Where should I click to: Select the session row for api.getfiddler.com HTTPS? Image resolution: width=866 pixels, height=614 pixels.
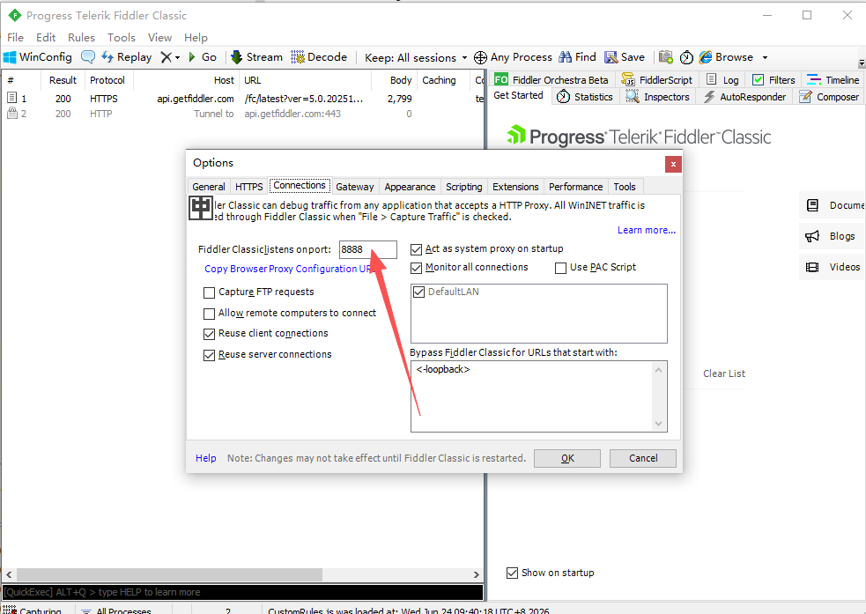(242, 99)
